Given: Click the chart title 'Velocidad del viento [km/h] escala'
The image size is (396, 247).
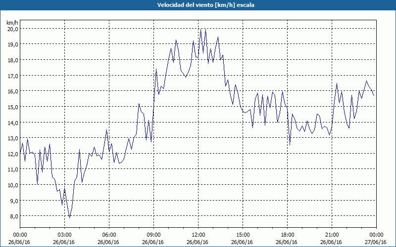Looking at the screenshot, I should (205, 5).
